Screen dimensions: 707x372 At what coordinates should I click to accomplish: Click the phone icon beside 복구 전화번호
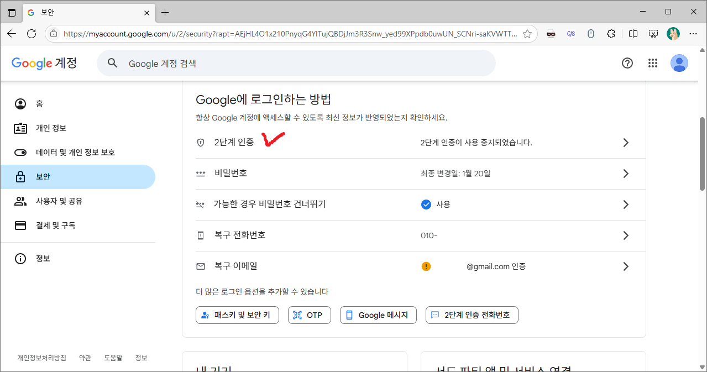[201, 235]
